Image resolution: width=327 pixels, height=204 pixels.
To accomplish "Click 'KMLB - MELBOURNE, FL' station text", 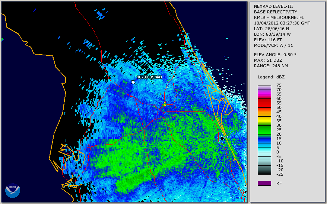I will 279,17.
